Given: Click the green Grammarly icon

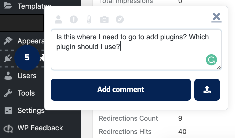Looking at the screenshot, I should (211, 60).
